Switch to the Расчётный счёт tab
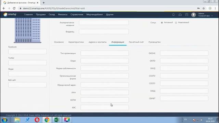 coord(136,42)
